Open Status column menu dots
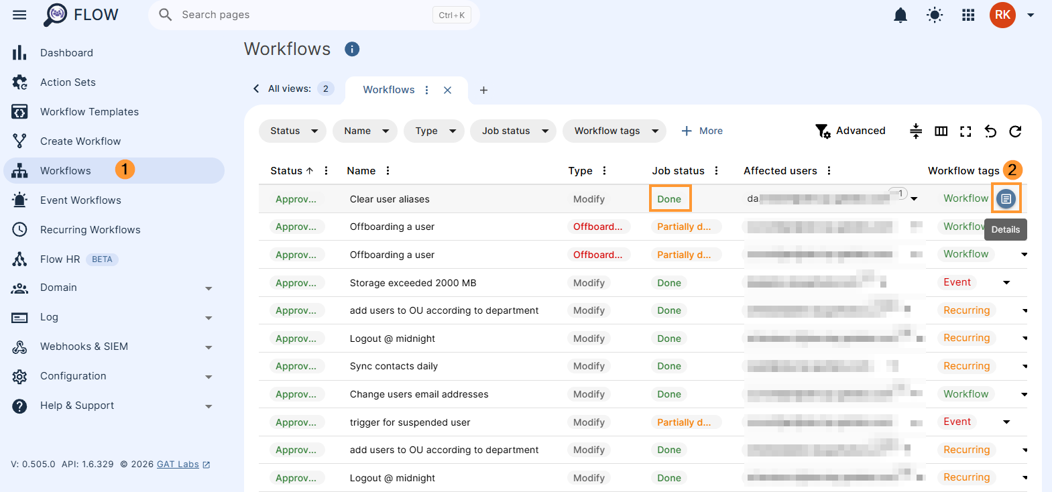This screenshot has height=492, width=1052. click(327, 171)
